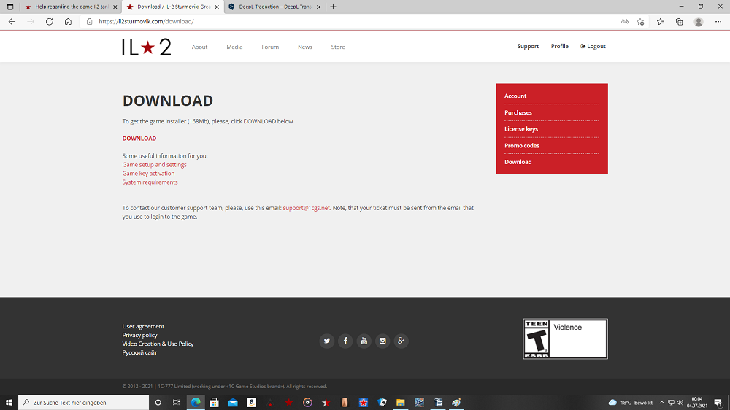Click the IL-2 logo in the header

coord(147,47)
